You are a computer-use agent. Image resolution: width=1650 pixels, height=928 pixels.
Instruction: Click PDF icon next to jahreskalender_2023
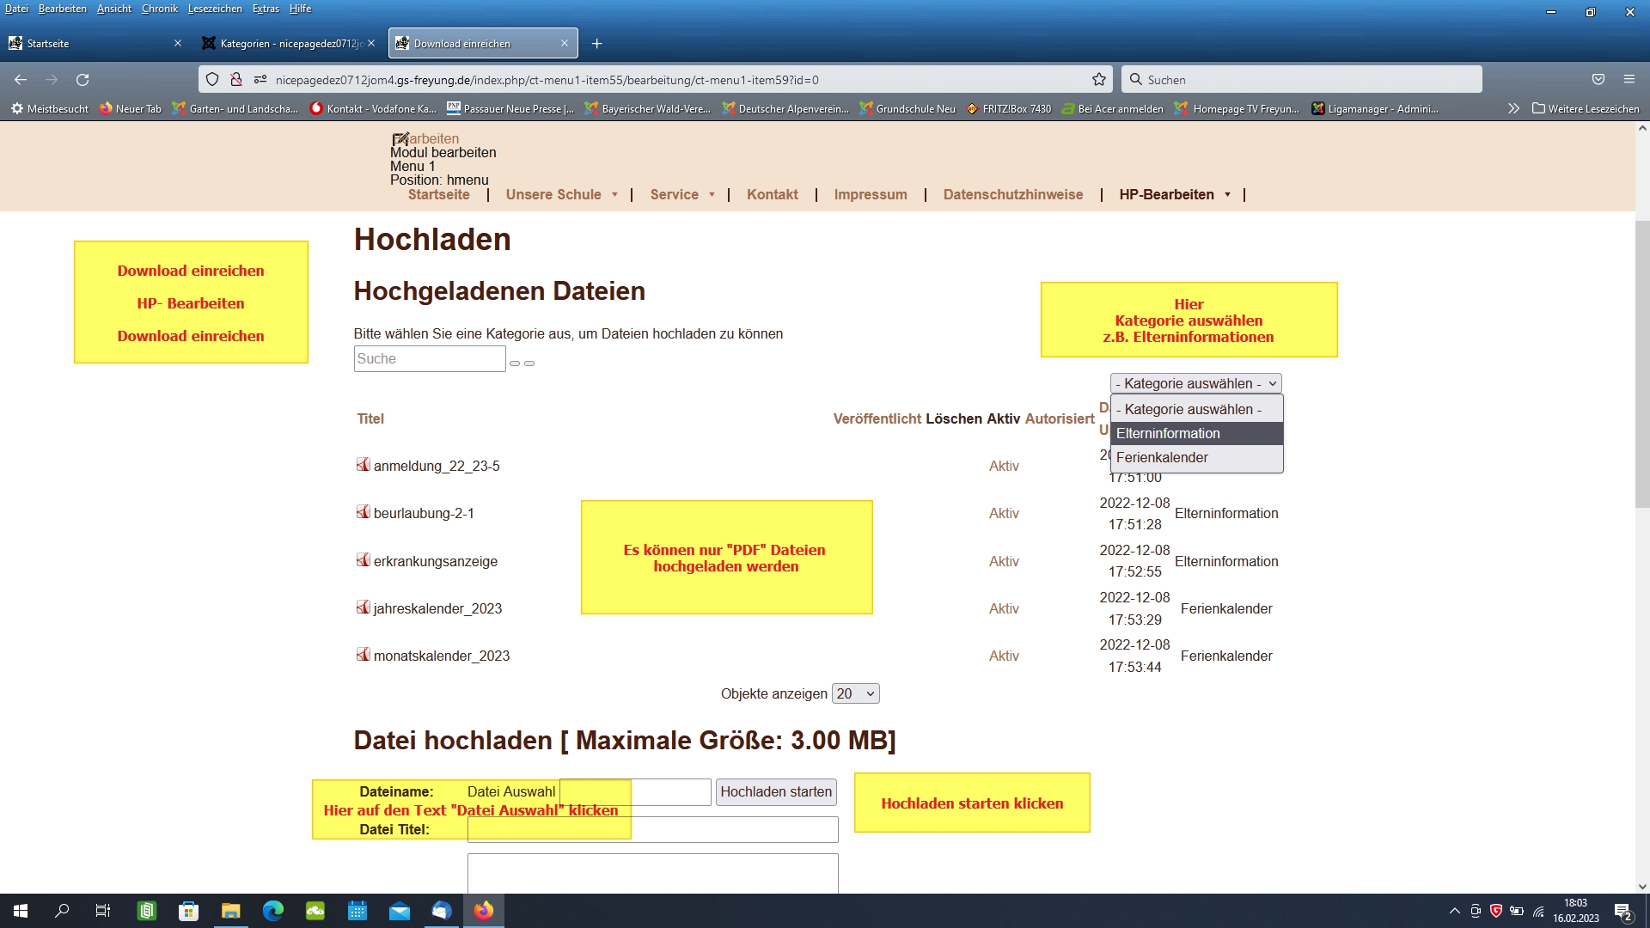[x=364, y=607]
